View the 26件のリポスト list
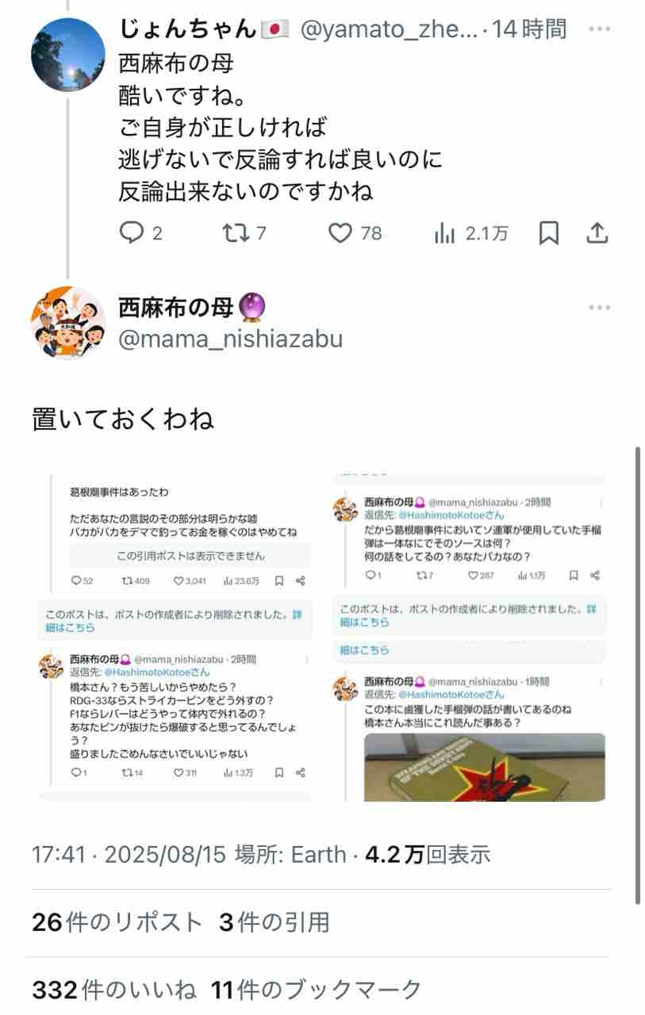The image size is (645, 1015). 117,922
